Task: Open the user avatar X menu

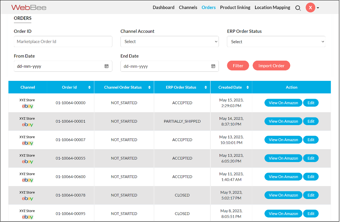Action: click(x=310, y=8)
